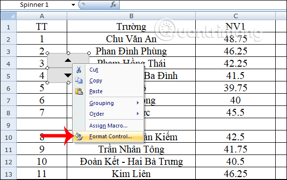Open the Name Box dropdown arrow
This screenshot has width=287, height=180.
[73, 5]
